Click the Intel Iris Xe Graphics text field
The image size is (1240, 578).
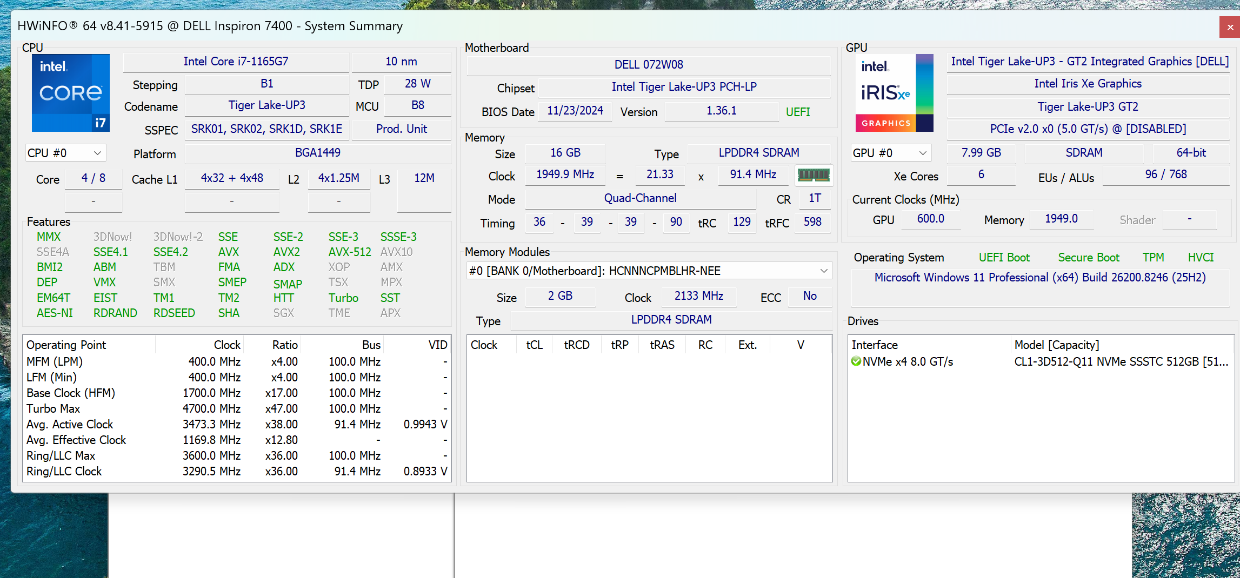click(x=1088, y=84)
